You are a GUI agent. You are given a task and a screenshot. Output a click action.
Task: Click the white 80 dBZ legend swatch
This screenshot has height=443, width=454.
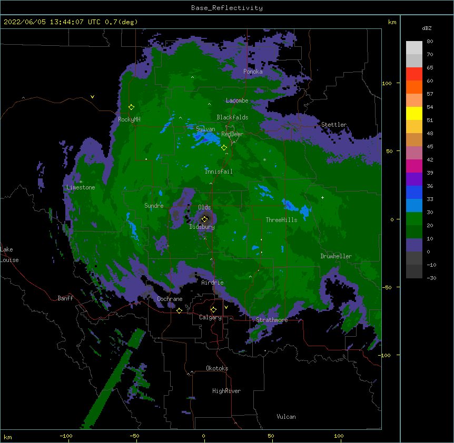(414, 48)
